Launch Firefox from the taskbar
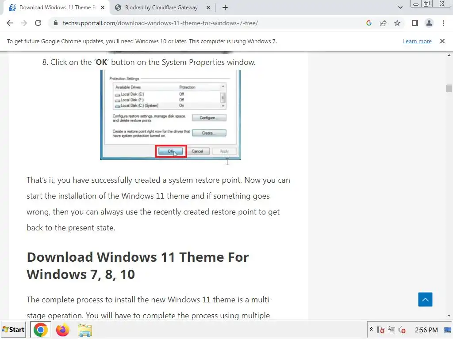The image size is (453, 339). (x=63, y=330)
